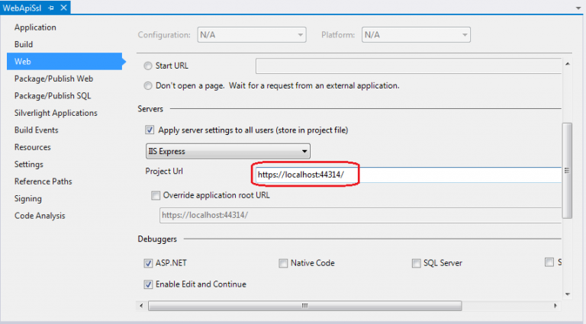Open the Build Events page
586x324 pixels.
pyautogui.click(x=37, y=130)
